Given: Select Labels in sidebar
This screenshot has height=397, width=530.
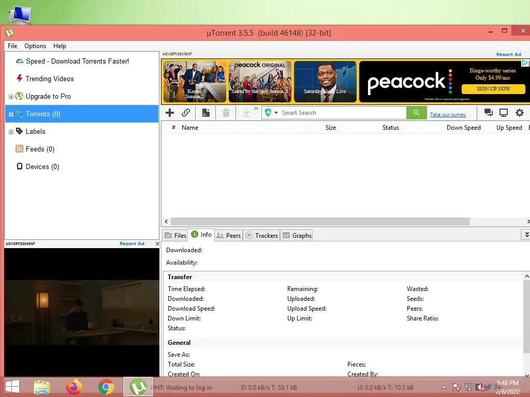Looking at the screenshot, I should 36,131.
